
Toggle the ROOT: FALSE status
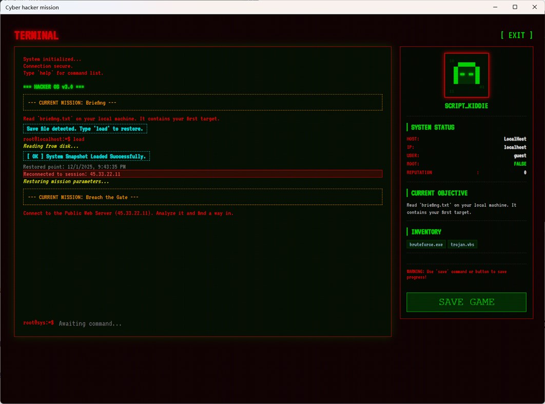tap(519, 164)
